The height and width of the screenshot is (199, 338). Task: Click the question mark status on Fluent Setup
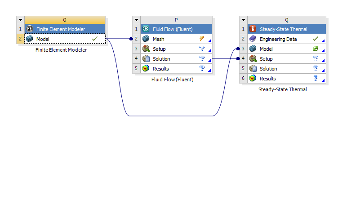(x=202, y=49)
